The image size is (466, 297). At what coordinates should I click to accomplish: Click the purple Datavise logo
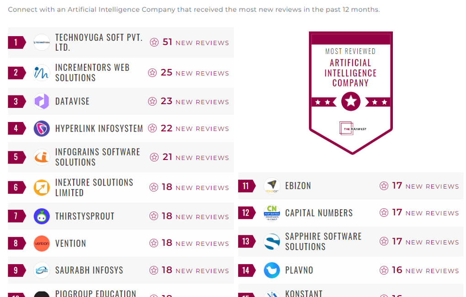coord(42,101)
